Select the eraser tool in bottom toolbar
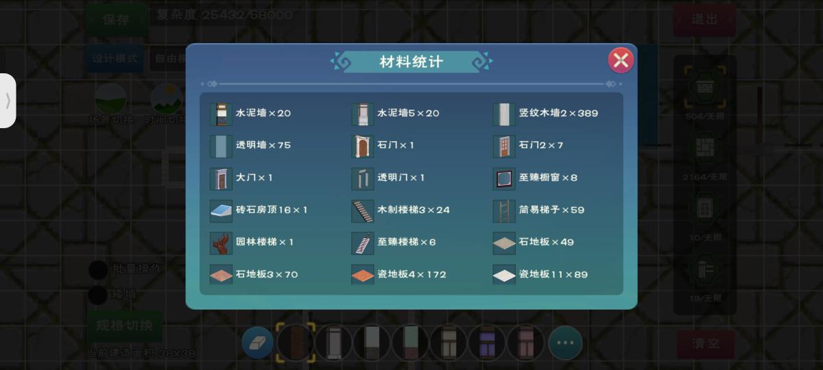This screenshot has width=823, height=370. pos(258,343)
